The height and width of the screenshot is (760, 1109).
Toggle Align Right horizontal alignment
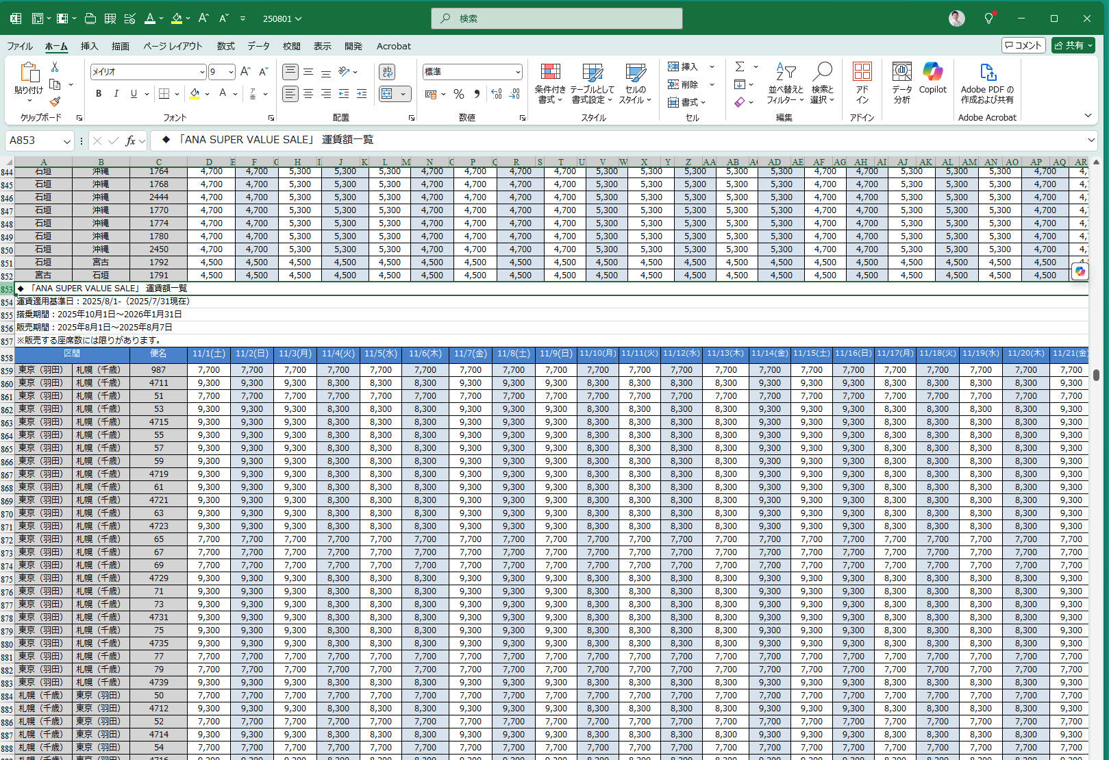coord(326,93)
